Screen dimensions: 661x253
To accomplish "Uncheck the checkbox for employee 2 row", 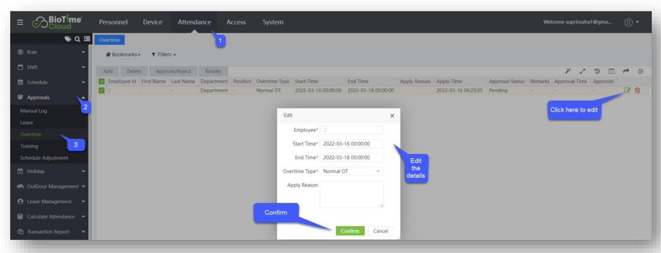I will [x=101, y=90].
